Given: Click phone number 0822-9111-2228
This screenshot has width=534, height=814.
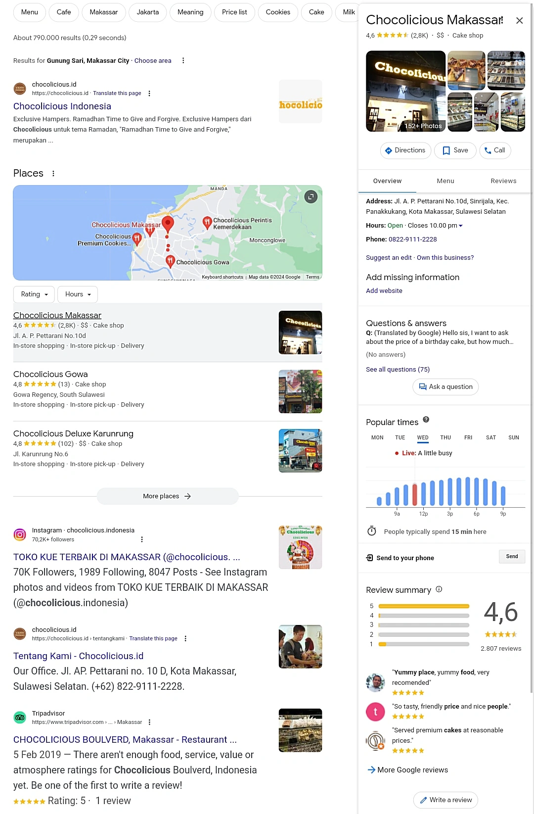Looking at the screenshot, I should (x=412, y=239).
